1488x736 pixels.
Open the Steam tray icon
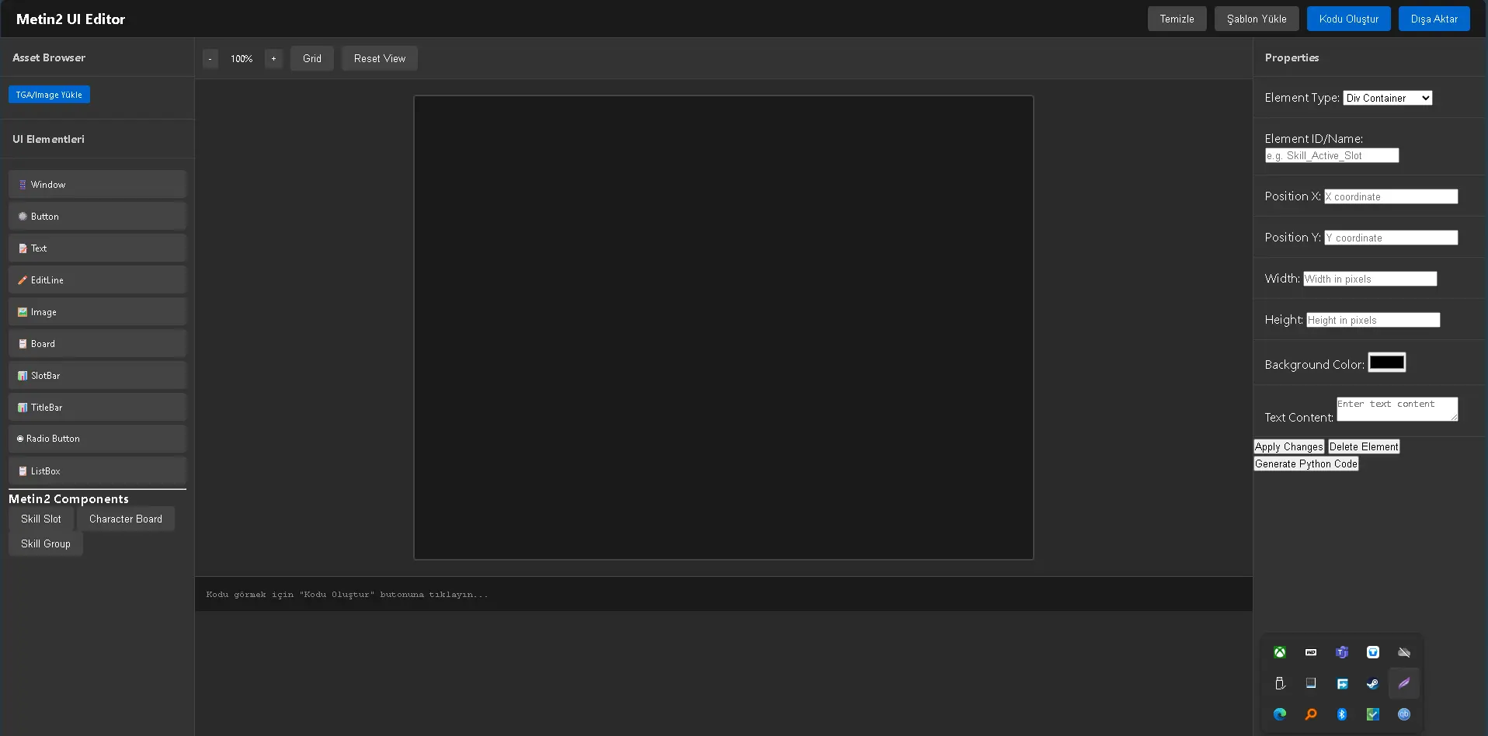[x=1373, y=683]
